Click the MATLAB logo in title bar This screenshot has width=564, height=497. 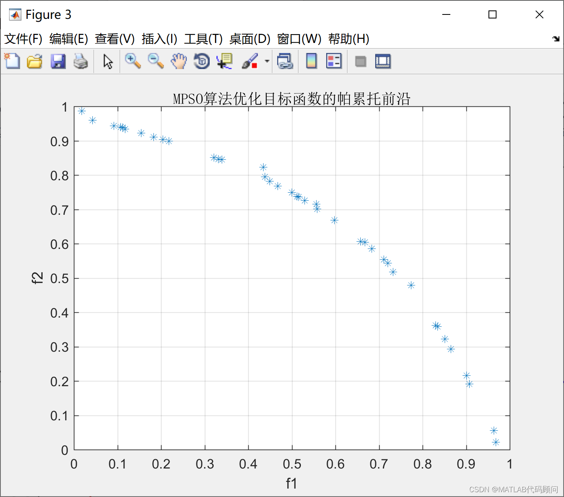point(15,15)
